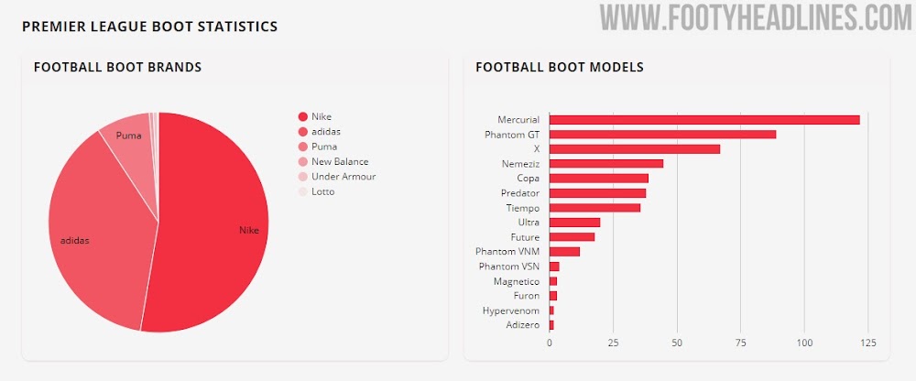Viewport: 916px width, 381px height.
Task: Toggle the Puma legend entry
Action: (x=323, y=147)
